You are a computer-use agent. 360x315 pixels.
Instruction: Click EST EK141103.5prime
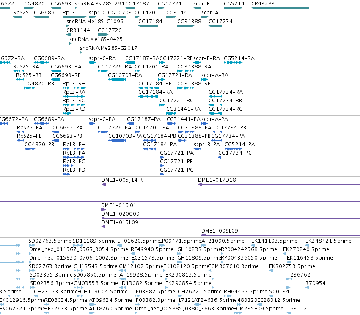point(253,245)
